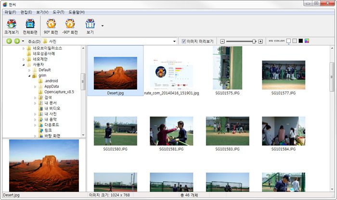337x200 pixels.
Task: Select the SG101575.JPG thumbnail
Action: tap(227, 68)
